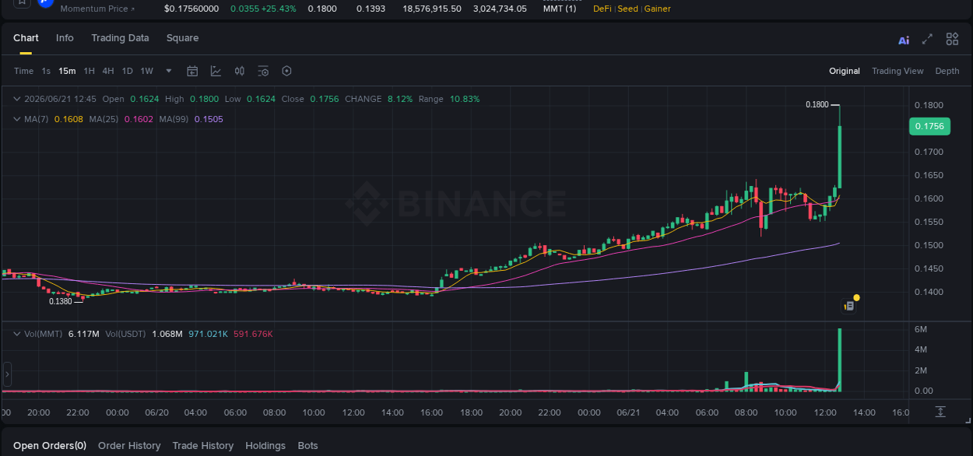Switch to Time line chart mode

[x=23, y=71]
